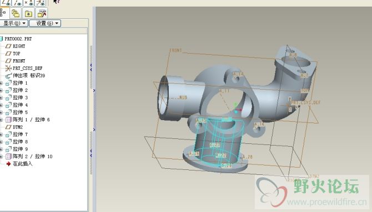
Task: Open the 显示 dropdown menu
Action: [14, 23]
